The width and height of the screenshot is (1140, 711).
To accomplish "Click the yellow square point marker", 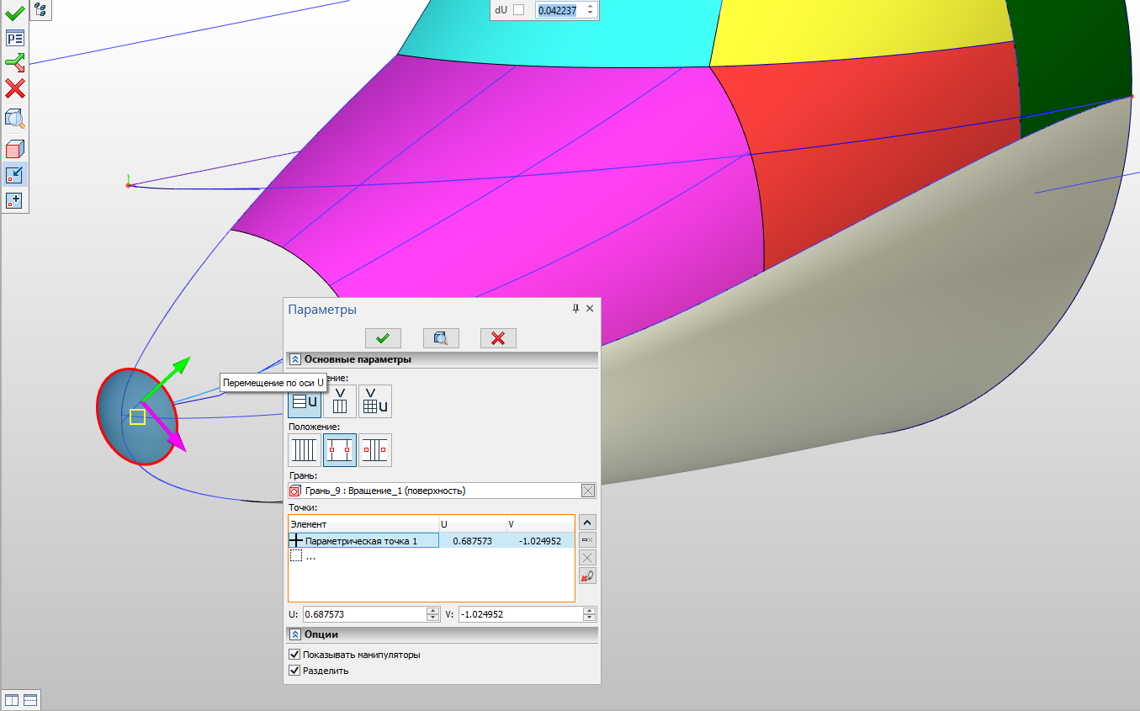I will pyautogui.click(x=138, y=417).
